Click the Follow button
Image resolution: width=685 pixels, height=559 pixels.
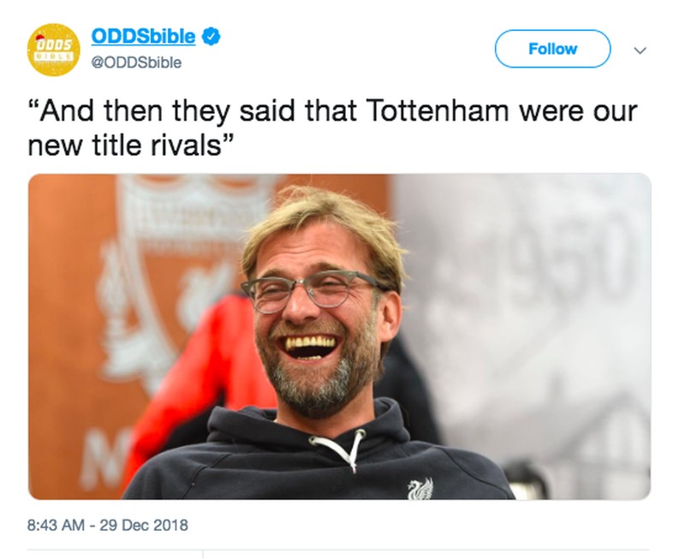click(552, 49)
